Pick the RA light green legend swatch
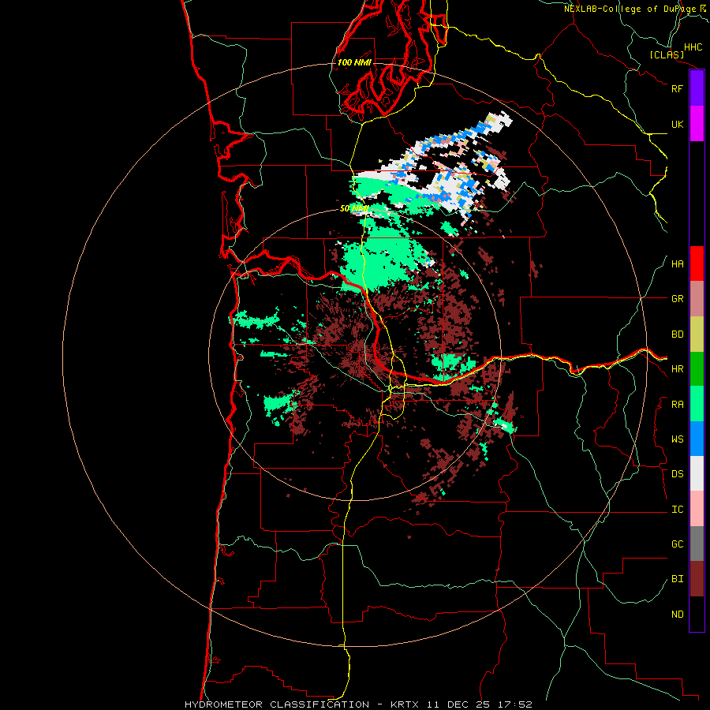The image size is (710, 710). pyautogui.click(x=697, y=404)
